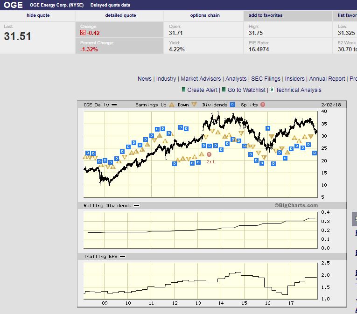
Task: Click the Rolling Dividends panel label
Action: (107, 206)
